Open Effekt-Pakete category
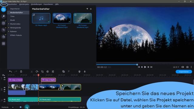The height and width of the screenshot is (109, 194). pyautogui.click(x=16, y=35)
